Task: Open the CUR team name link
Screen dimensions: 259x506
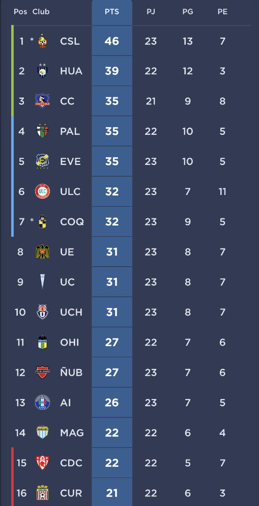Action: pyautogui.click(x=71, y=493)
